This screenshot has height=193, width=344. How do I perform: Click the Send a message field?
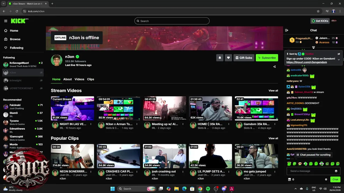(313, 171)
